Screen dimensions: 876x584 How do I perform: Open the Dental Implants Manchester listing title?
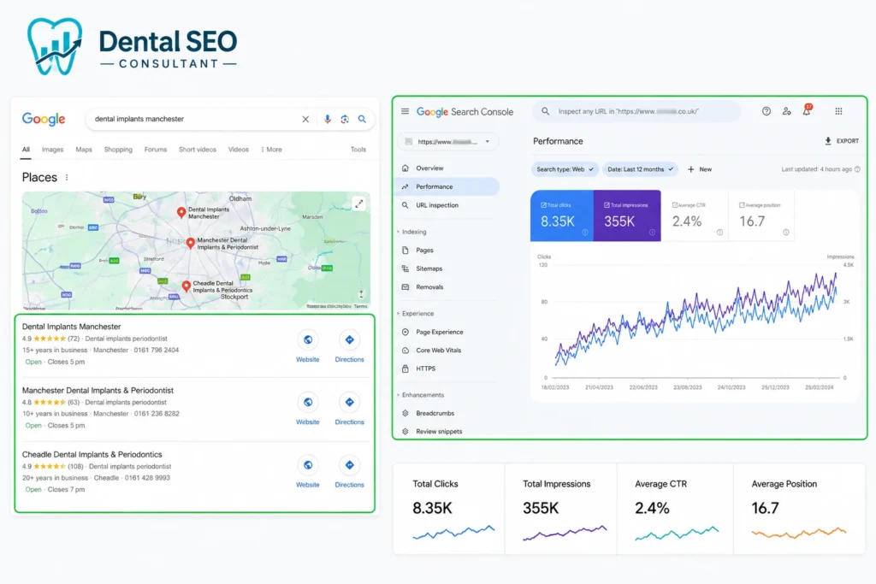[x=72, y=327]
